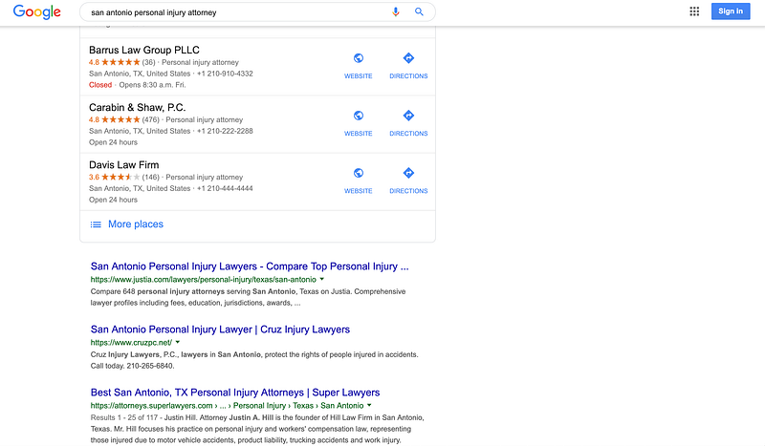Open Davis Law Firm website globe icon
This screenshot has height=446, width=765.
(358, 173)
